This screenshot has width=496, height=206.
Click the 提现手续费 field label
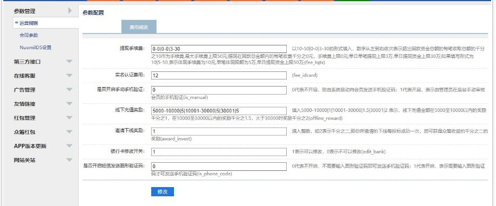tap(132, 48)
